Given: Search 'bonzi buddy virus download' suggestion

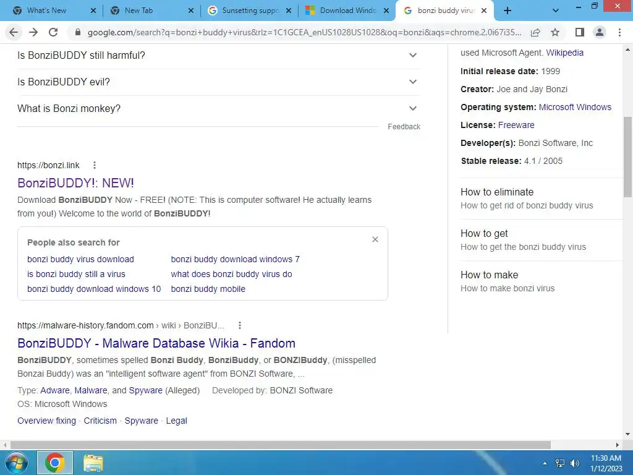Looking at the screenshot, I should pyautogui.click(x=80, y=259).
